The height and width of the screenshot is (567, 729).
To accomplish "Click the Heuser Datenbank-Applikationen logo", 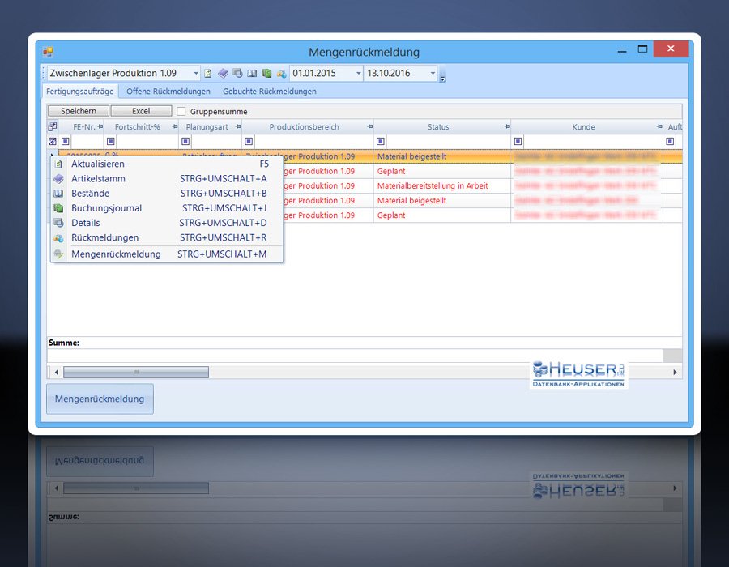I will (579, 374).
